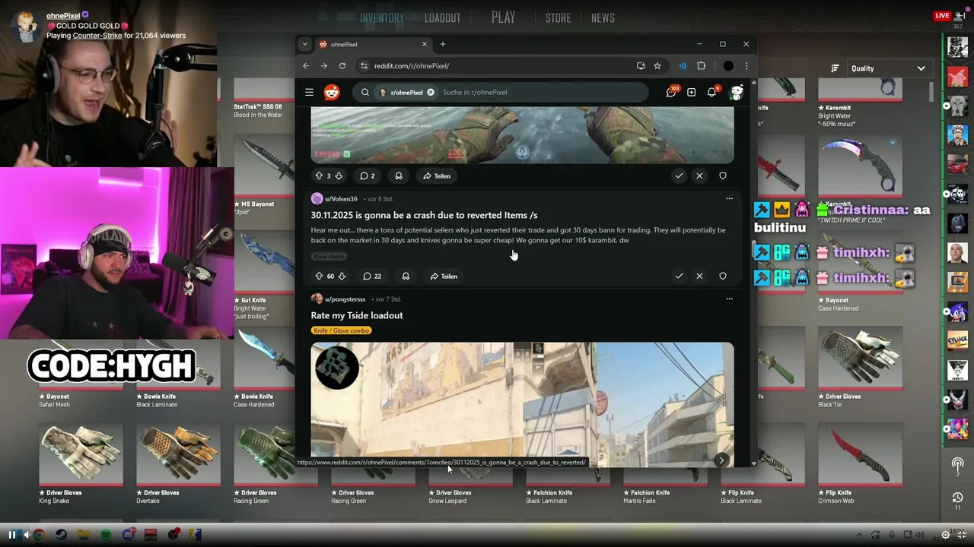Bookmark this page with the star

(657, 66)
